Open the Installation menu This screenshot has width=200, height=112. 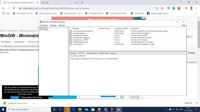(44, 26)
